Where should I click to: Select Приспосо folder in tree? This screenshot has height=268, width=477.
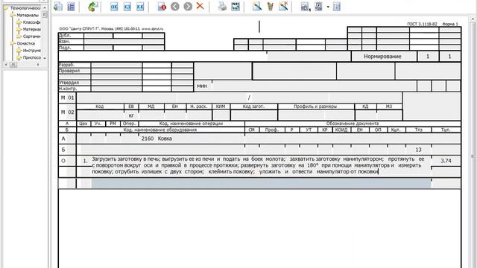pos(31,57)
